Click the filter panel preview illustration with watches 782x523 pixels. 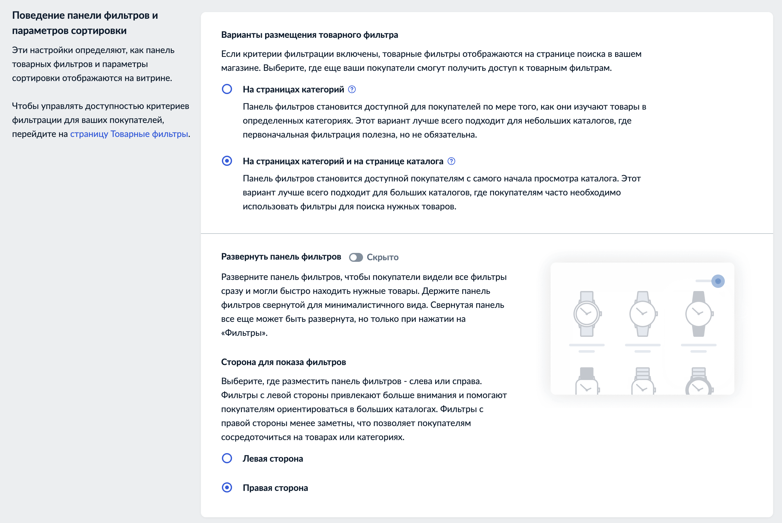[x=642, y=329]
